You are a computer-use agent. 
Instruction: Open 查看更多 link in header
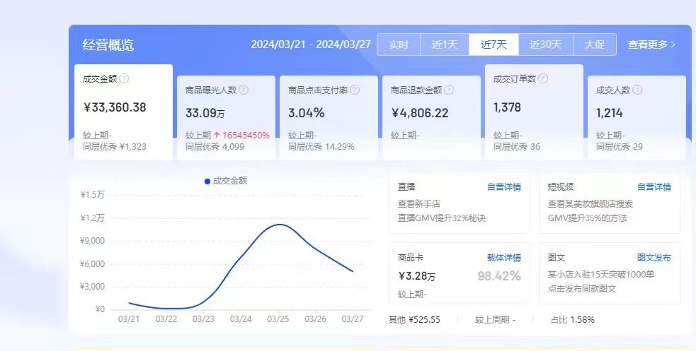point(651,44)
